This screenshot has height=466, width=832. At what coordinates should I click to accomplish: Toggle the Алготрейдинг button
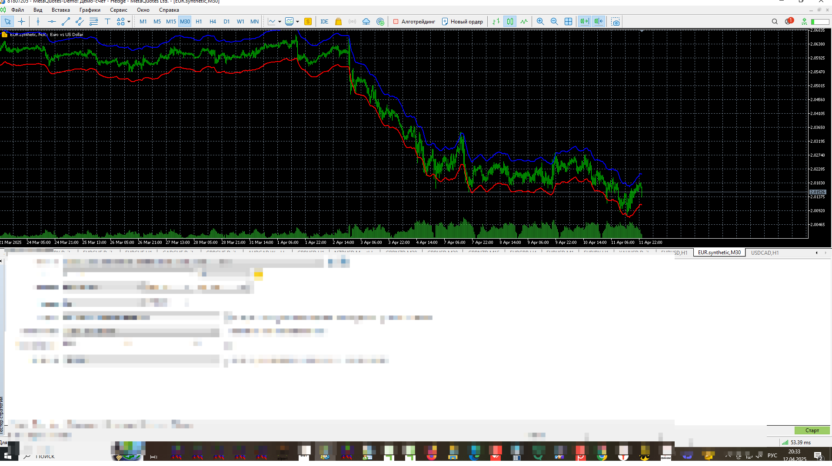coord(414,21)
